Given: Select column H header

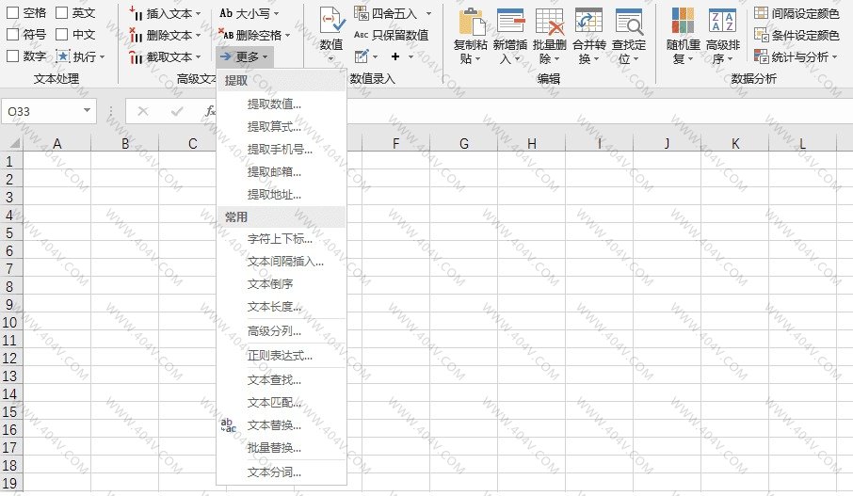Looking at the screenshot, I should point(532,143).
